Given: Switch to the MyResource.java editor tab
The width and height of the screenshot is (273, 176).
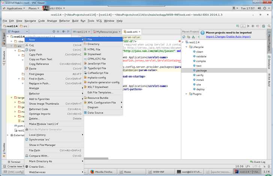Looking at the screenshot, I should [x=106, y=32].
